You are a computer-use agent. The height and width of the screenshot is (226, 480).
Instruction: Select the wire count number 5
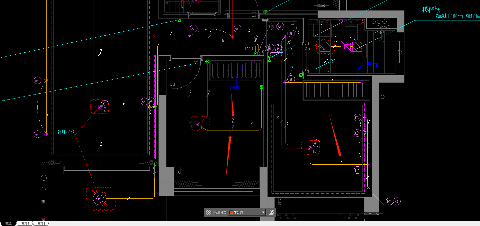[x=278, y=118]
